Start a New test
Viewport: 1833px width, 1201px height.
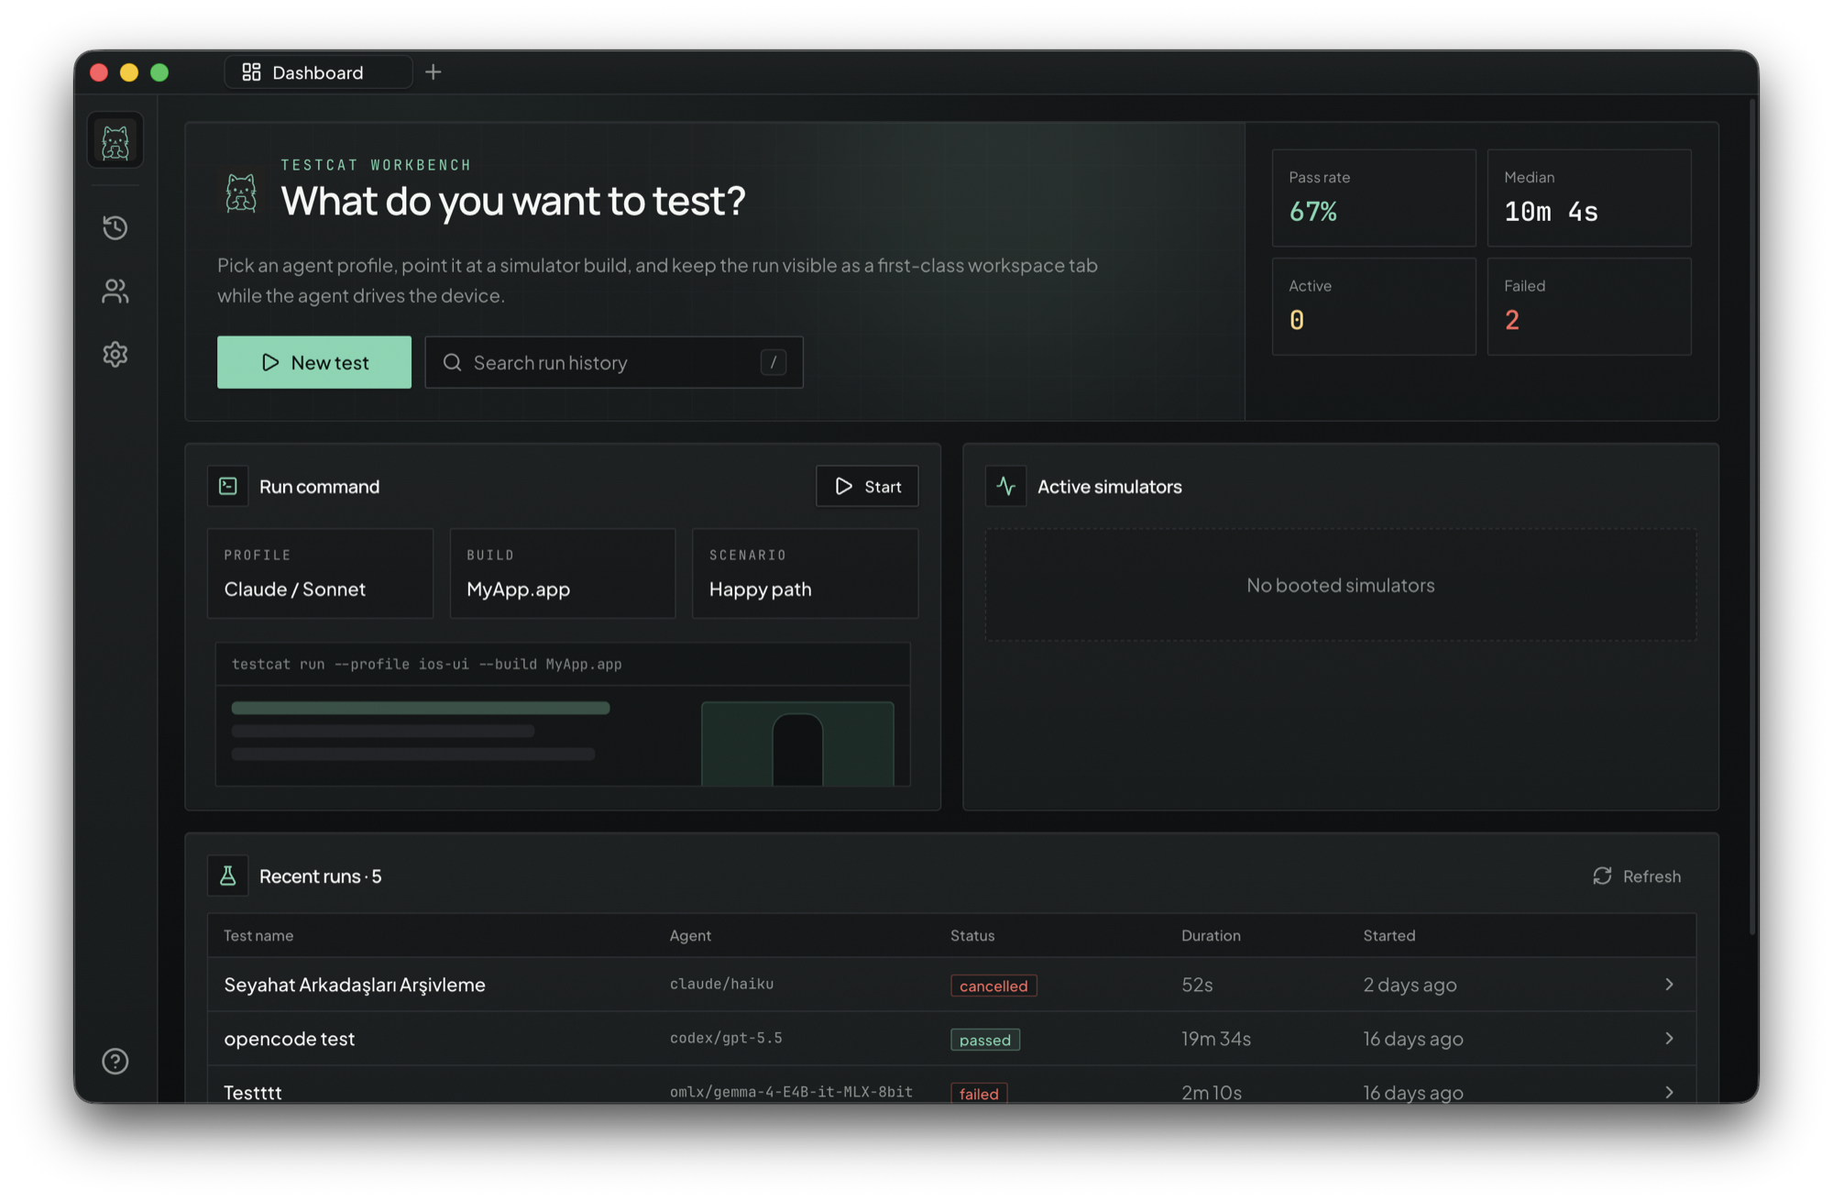pos(314,362)
